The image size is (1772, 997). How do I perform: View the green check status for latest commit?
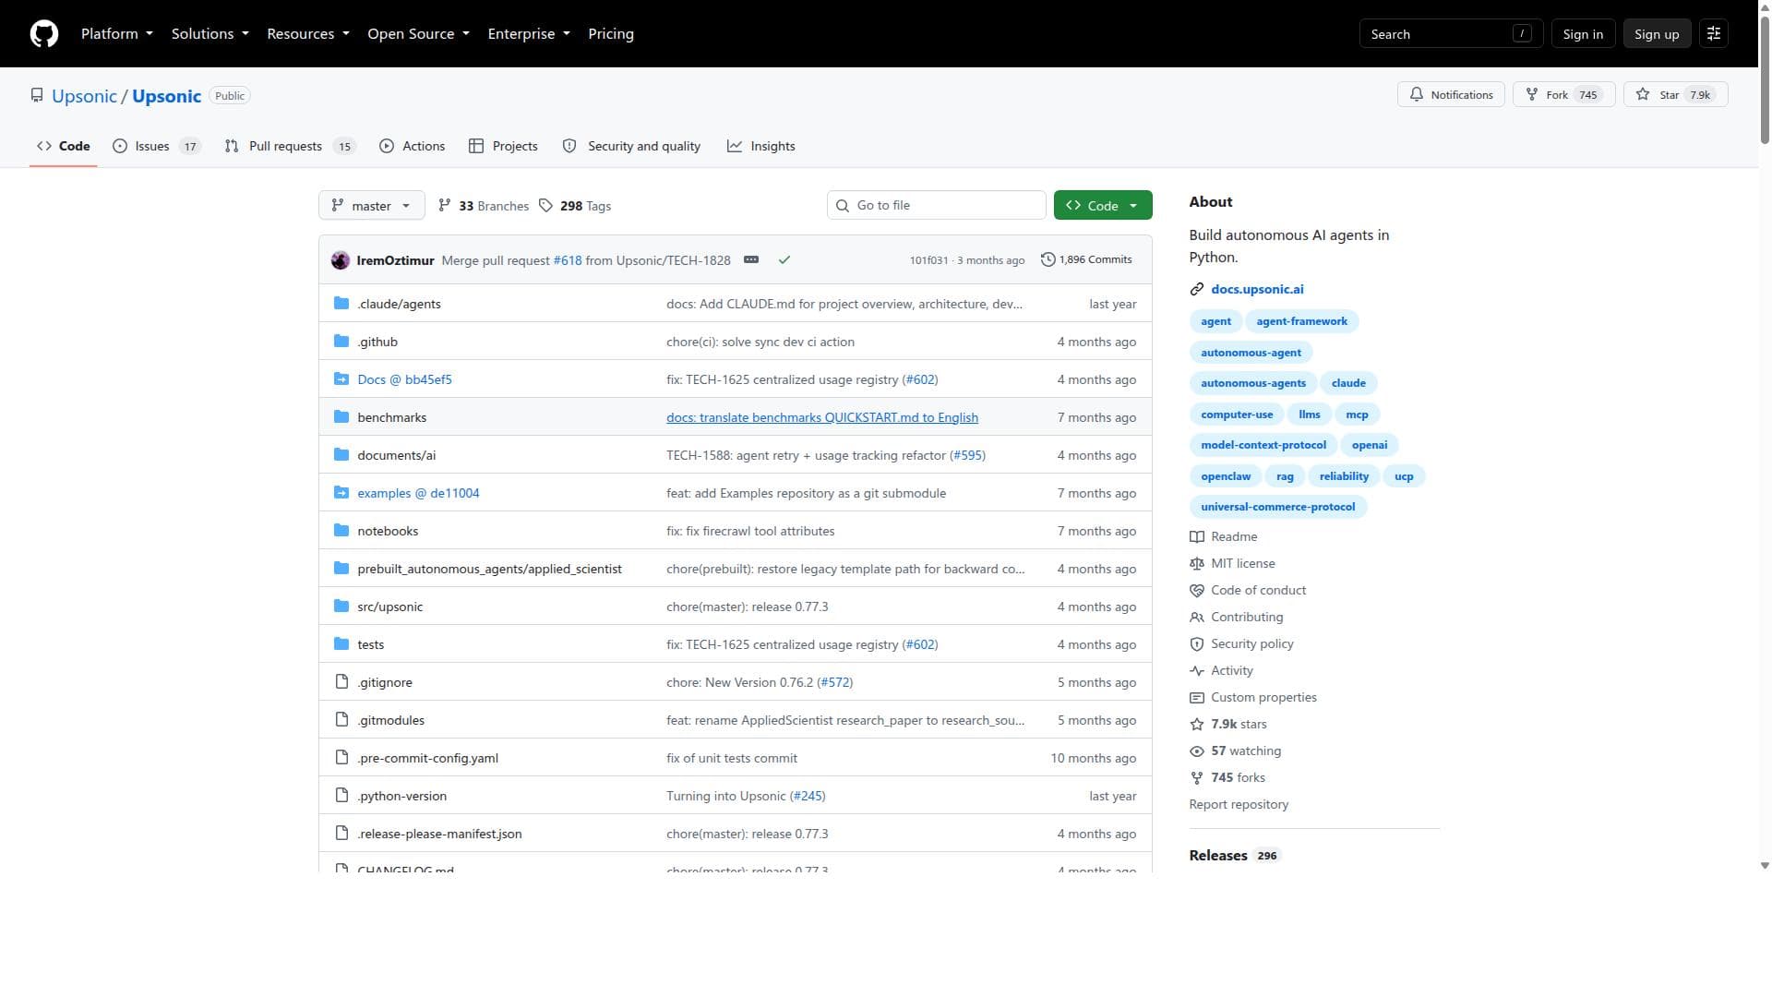[784, 260]
